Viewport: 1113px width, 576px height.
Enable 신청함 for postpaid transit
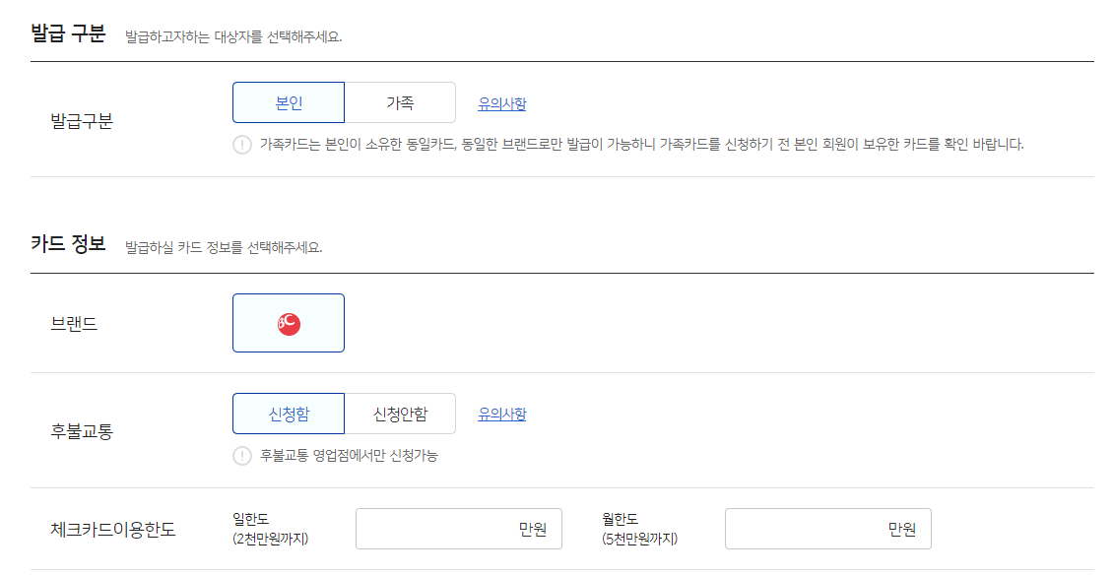coord(288,413)
